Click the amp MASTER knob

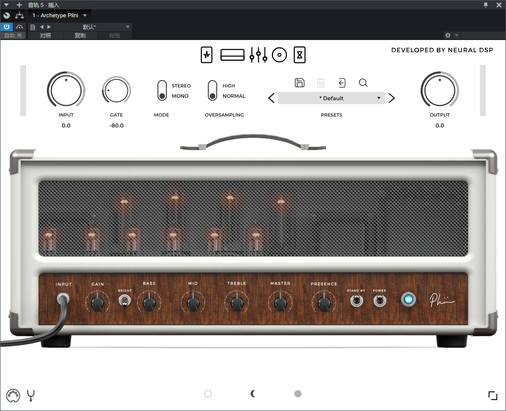click(280, 301)
